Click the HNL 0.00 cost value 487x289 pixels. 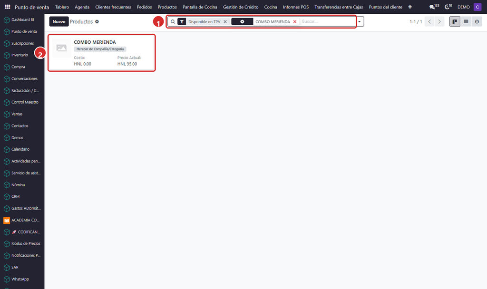pyautogui.click(x=83, y=64)
